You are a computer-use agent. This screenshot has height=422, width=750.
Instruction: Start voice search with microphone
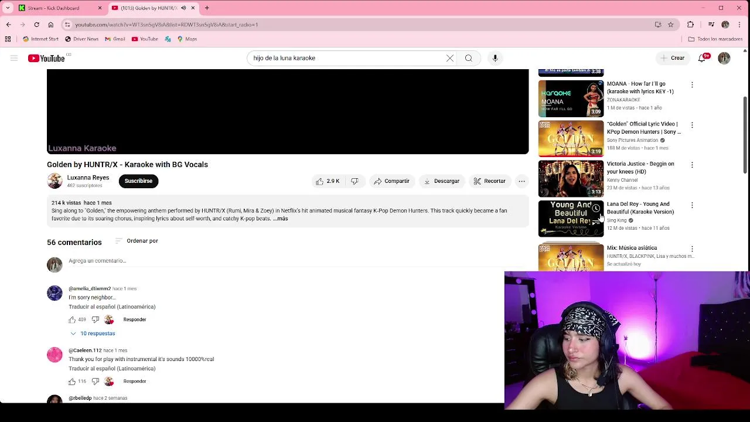495,58
